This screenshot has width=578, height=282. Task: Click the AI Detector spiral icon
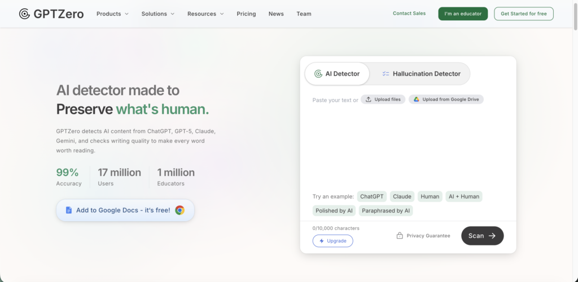[x=318, y=74]
